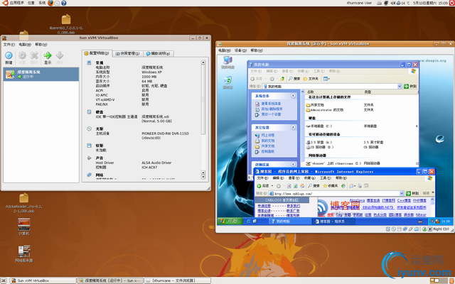Open the 帮助(H) menu in the running VM window
This screenshot has width=455, height=284.
tap(257, 50)
